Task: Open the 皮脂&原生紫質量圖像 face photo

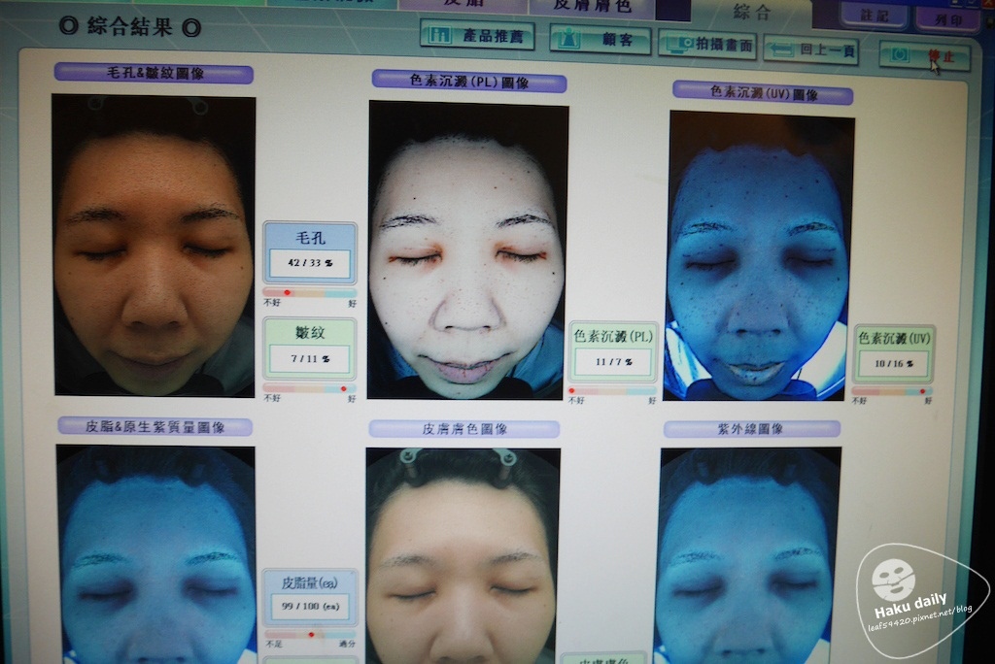Action: coord(156,554)
